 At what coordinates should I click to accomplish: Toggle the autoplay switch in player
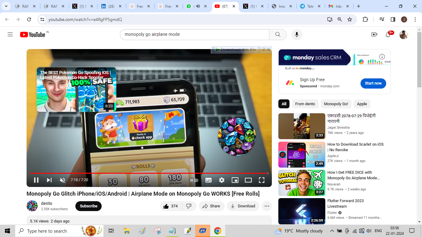coord(194,180)
